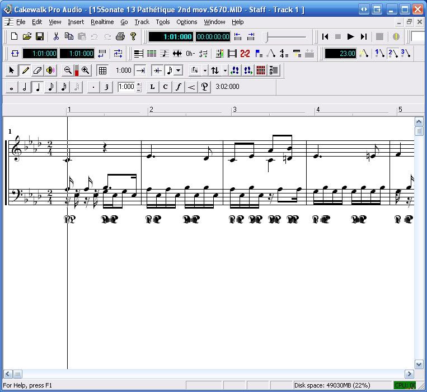
Task: Toggle the quarter note duration button
Action: (37, 87)
